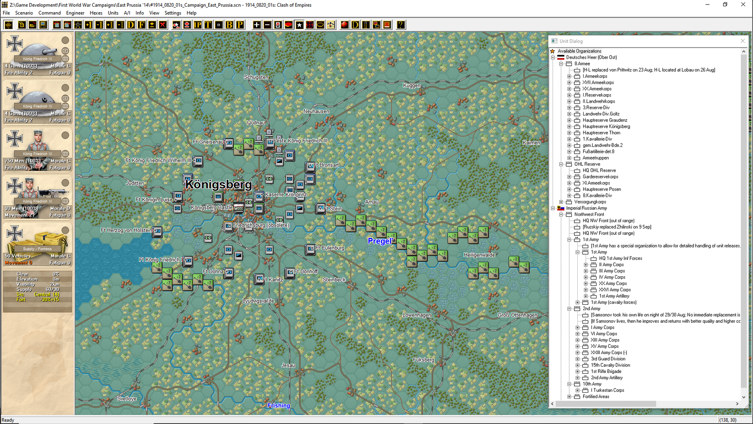Click the yellow plus-minus toolbar icon
Image resolution: width=753 pixels, height=424 pixels.
coord(152,25)
